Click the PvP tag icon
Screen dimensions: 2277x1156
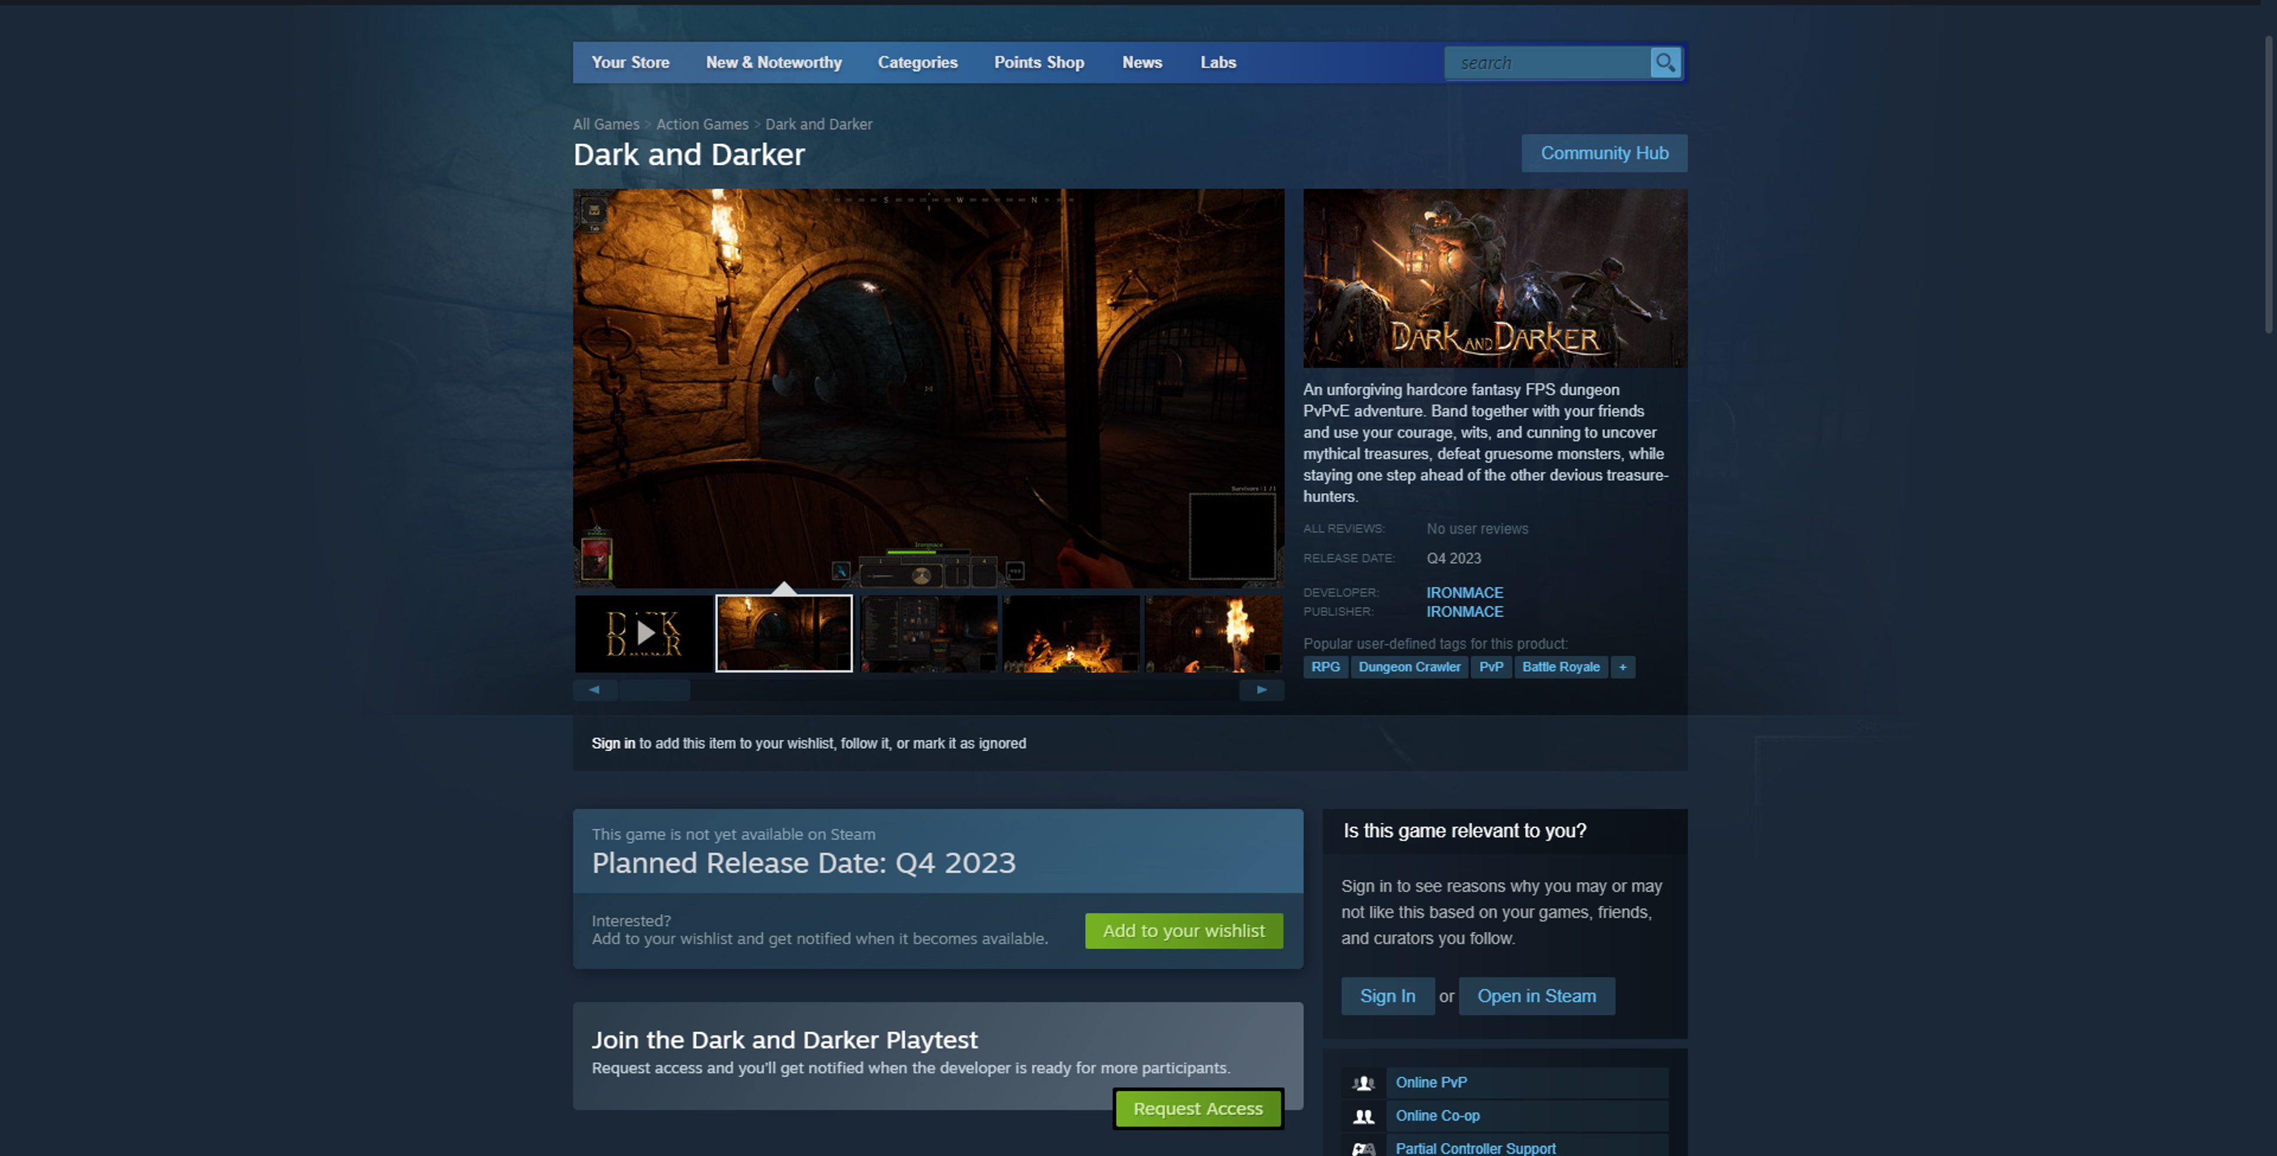1490,665
